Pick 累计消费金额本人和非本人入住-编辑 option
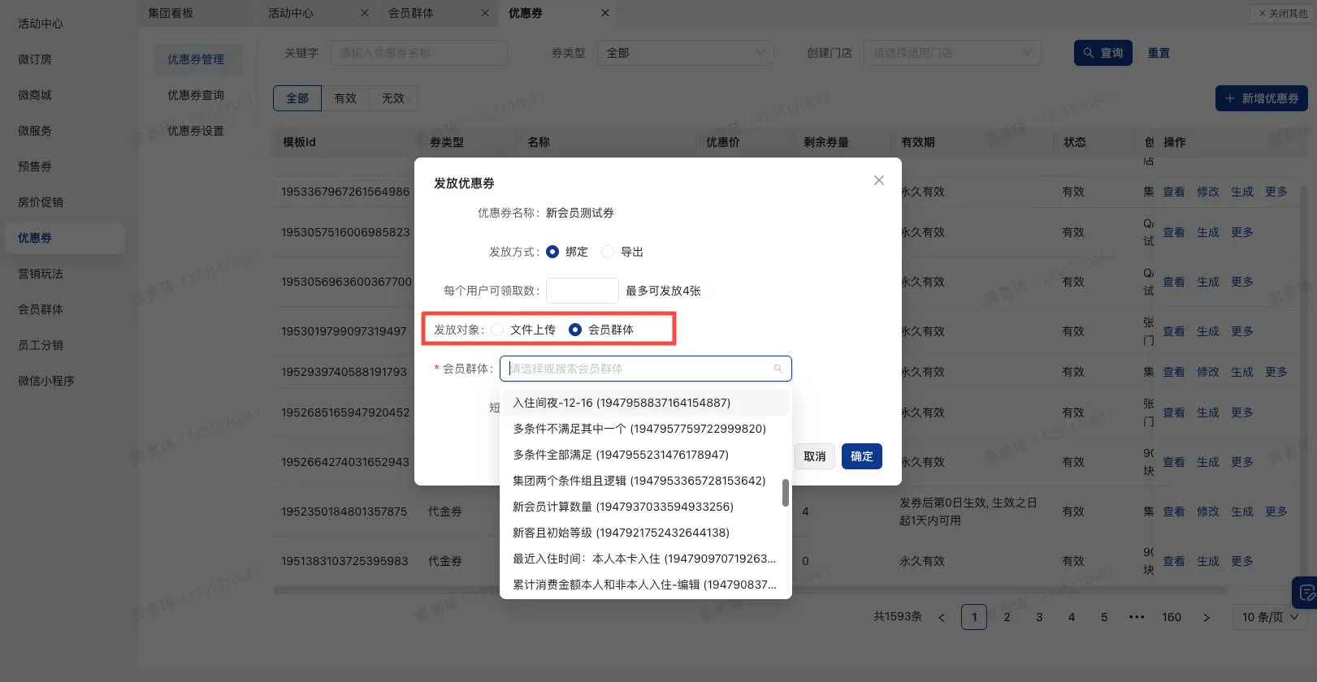Screen dimensions: 1317x682 point(645,585)
